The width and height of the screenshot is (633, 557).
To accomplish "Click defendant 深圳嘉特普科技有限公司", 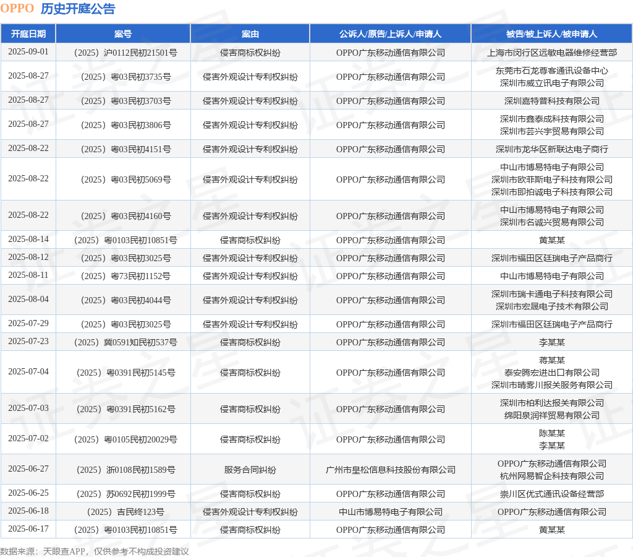I will pos(552,101).
